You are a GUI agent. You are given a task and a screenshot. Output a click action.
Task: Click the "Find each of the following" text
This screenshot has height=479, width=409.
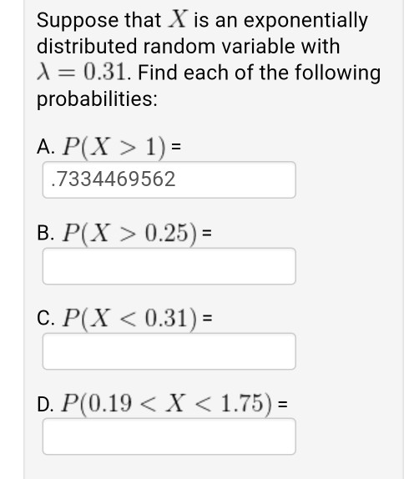pyautogui.click(x=260, y=73)
